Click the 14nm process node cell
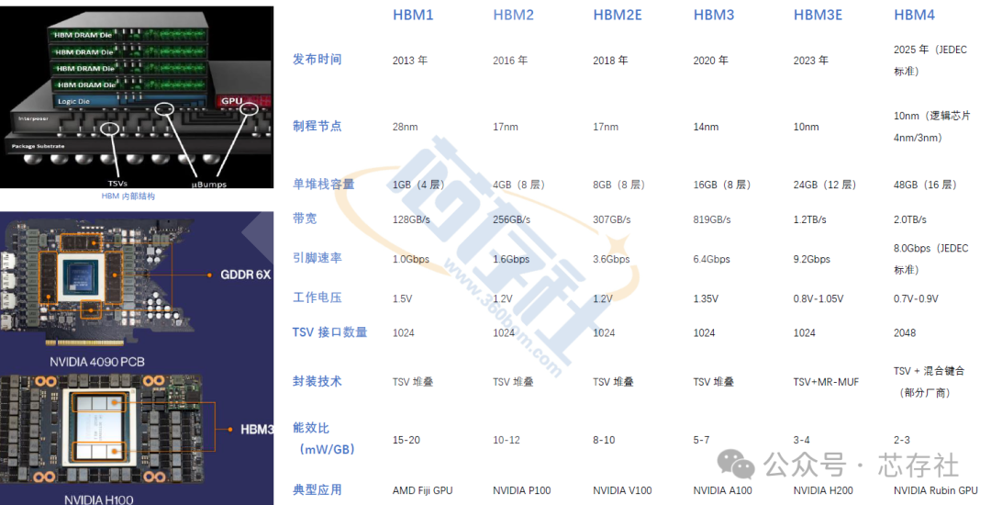 point(706,127)
